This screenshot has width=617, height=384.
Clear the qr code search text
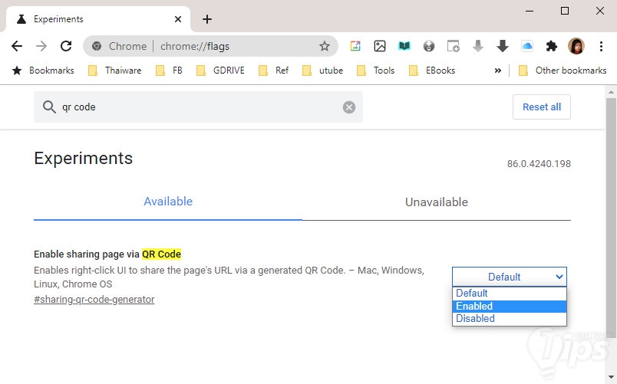[x=348, y=107]
